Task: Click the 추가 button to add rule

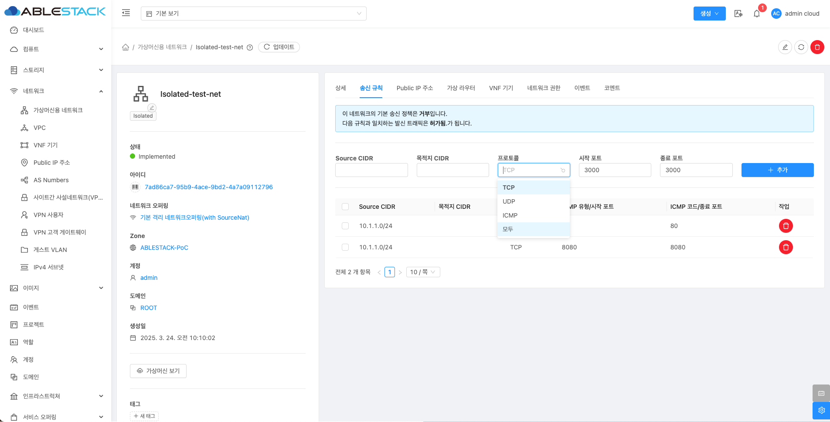Action: pos(777,170)
